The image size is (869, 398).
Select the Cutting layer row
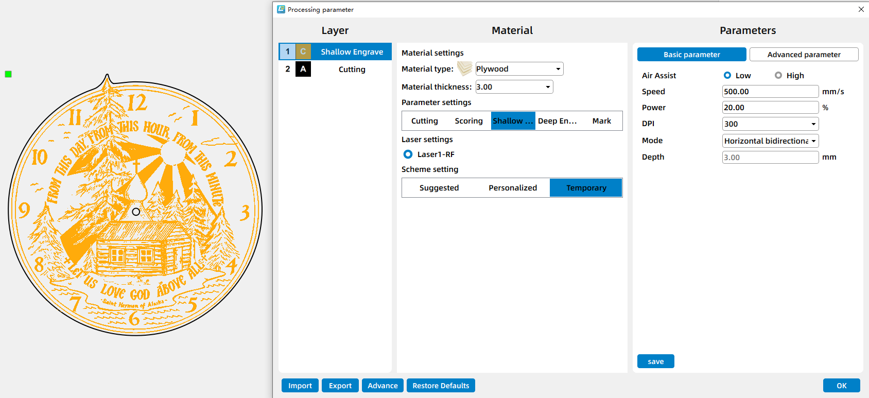click(335, 69)
